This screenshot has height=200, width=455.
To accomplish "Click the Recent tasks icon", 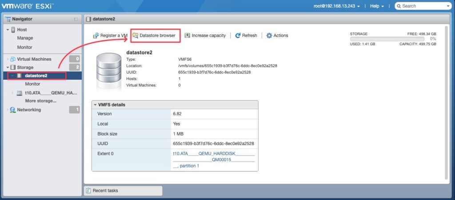I will [x=88, y=191].
